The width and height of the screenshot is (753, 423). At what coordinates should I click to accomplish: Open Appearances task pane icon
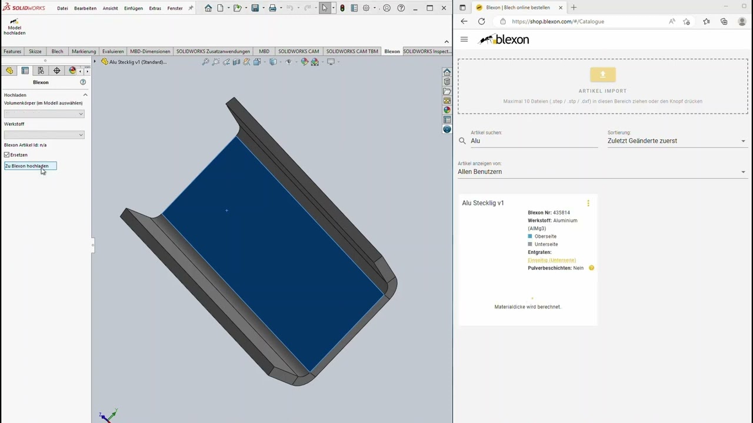[447, 110]
